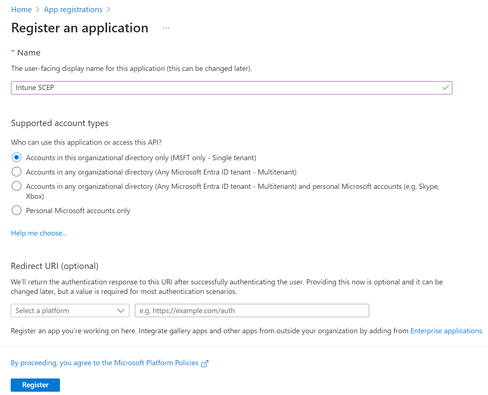The height and width of the screenshot is (395, 488).
Task: Open Microsoft Platform Policies agreement link
Action: click(104, 363)
